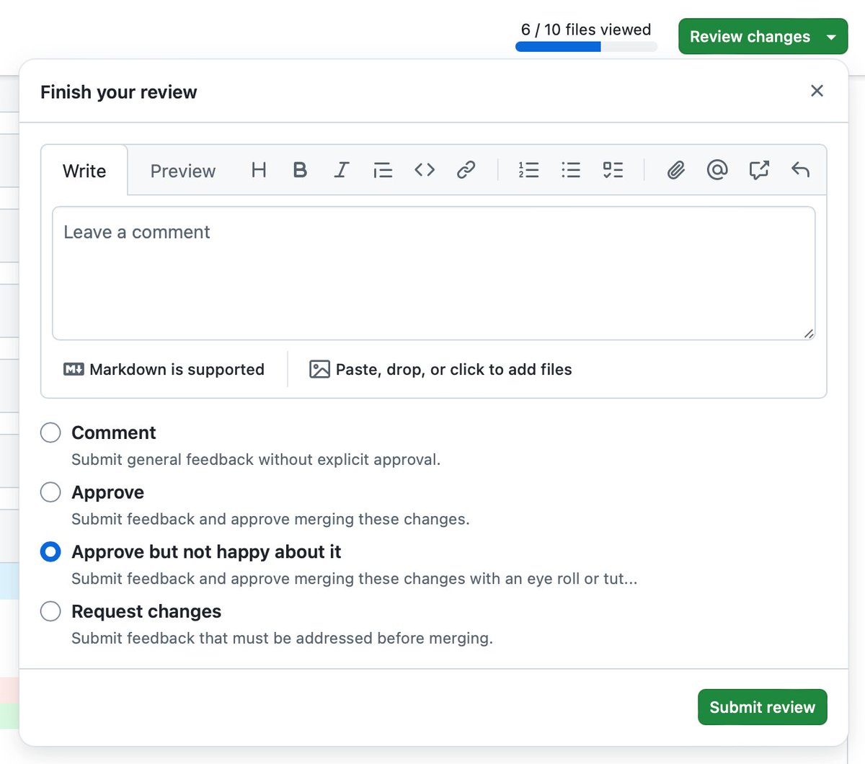Click the 6 / 10 files viewed text
This screenshot has width=865, height=764.
pos(586,30)
